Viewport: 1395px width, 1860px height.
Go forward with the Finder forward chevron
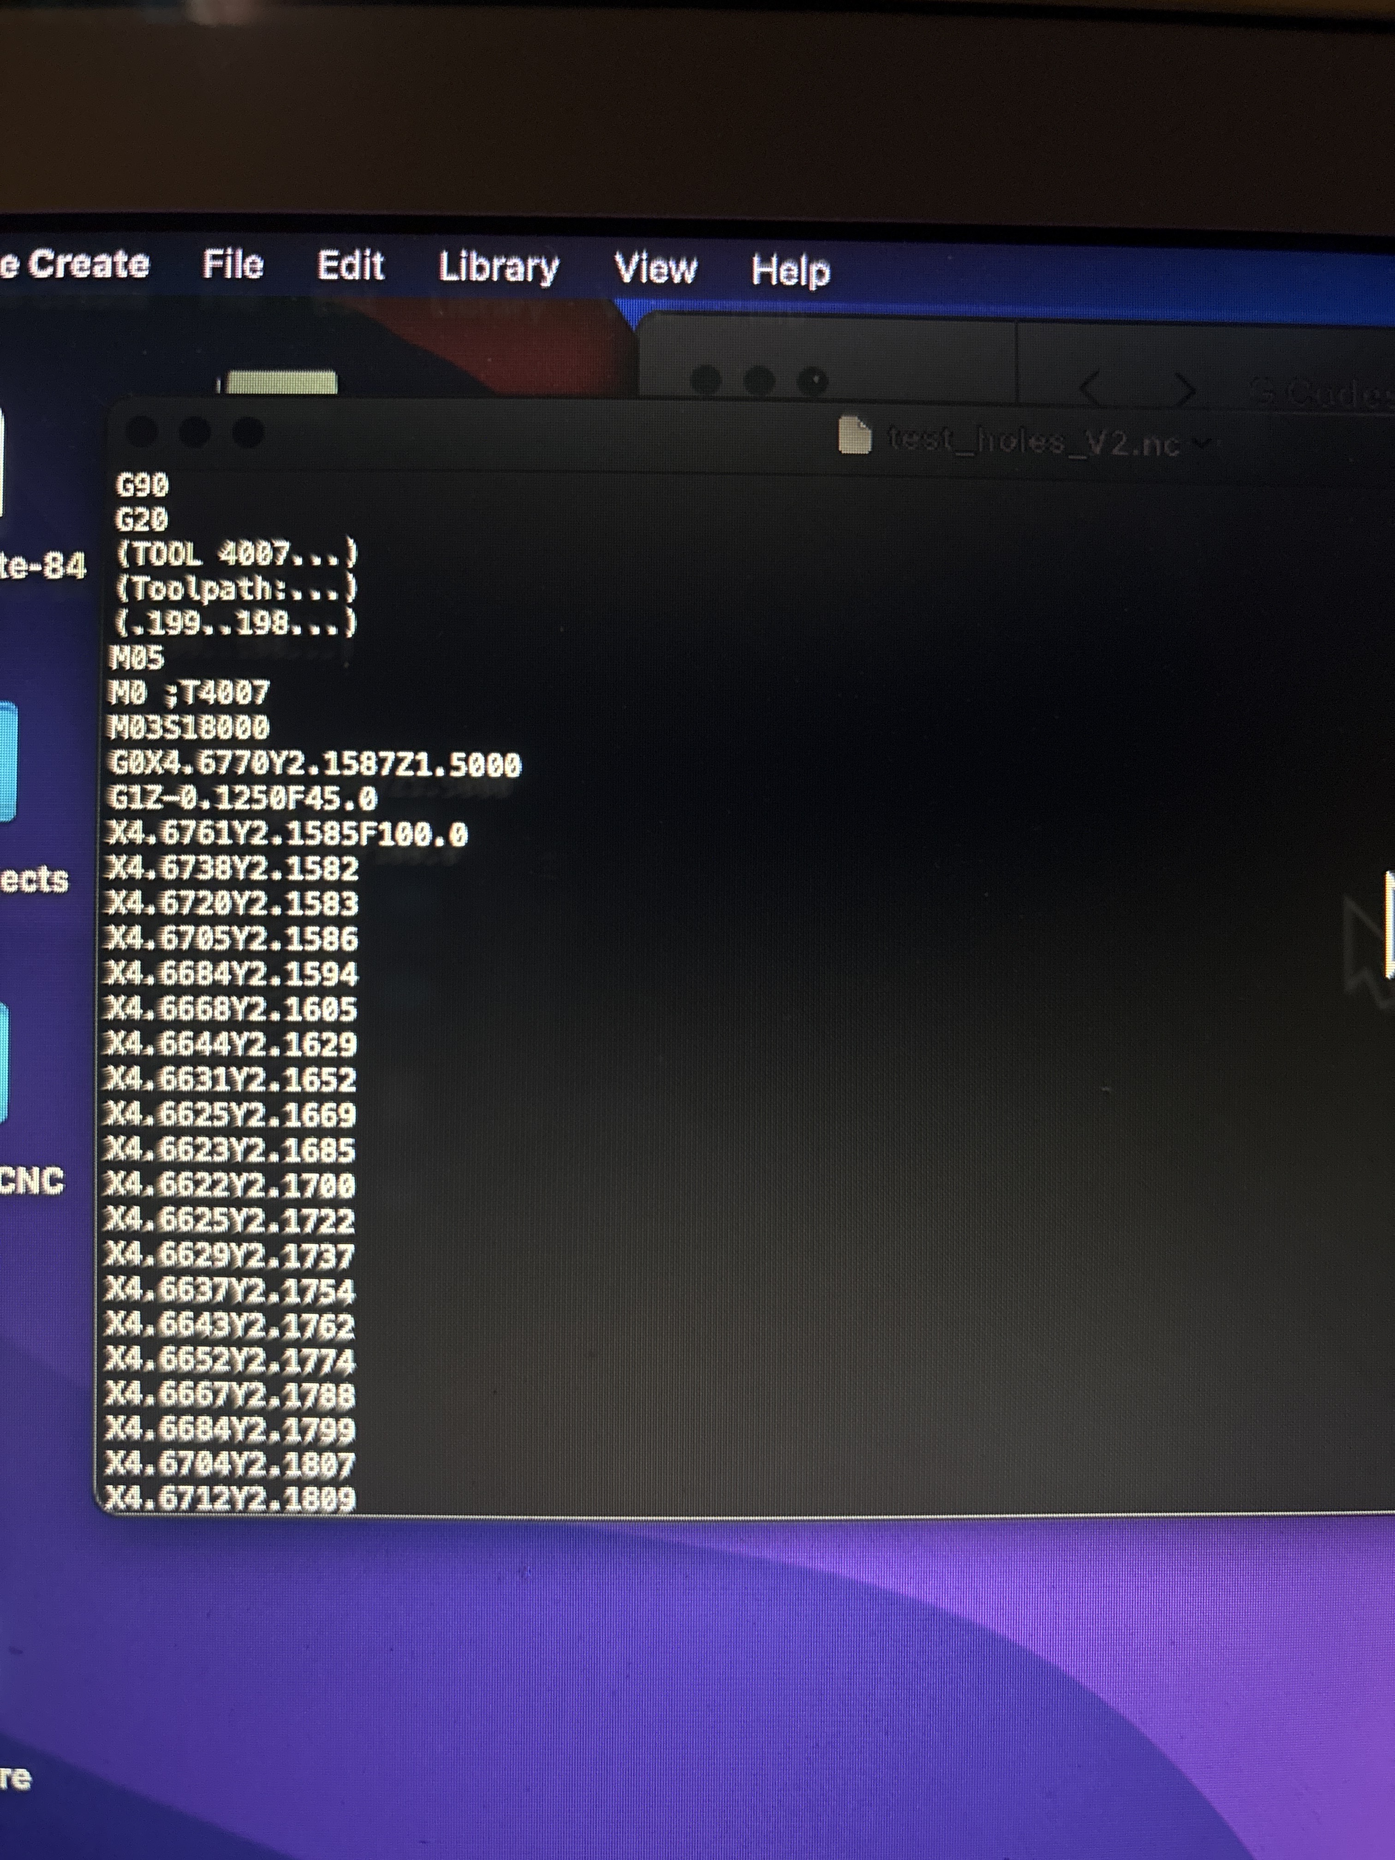pyautogui.click(x=1184, y=389)
